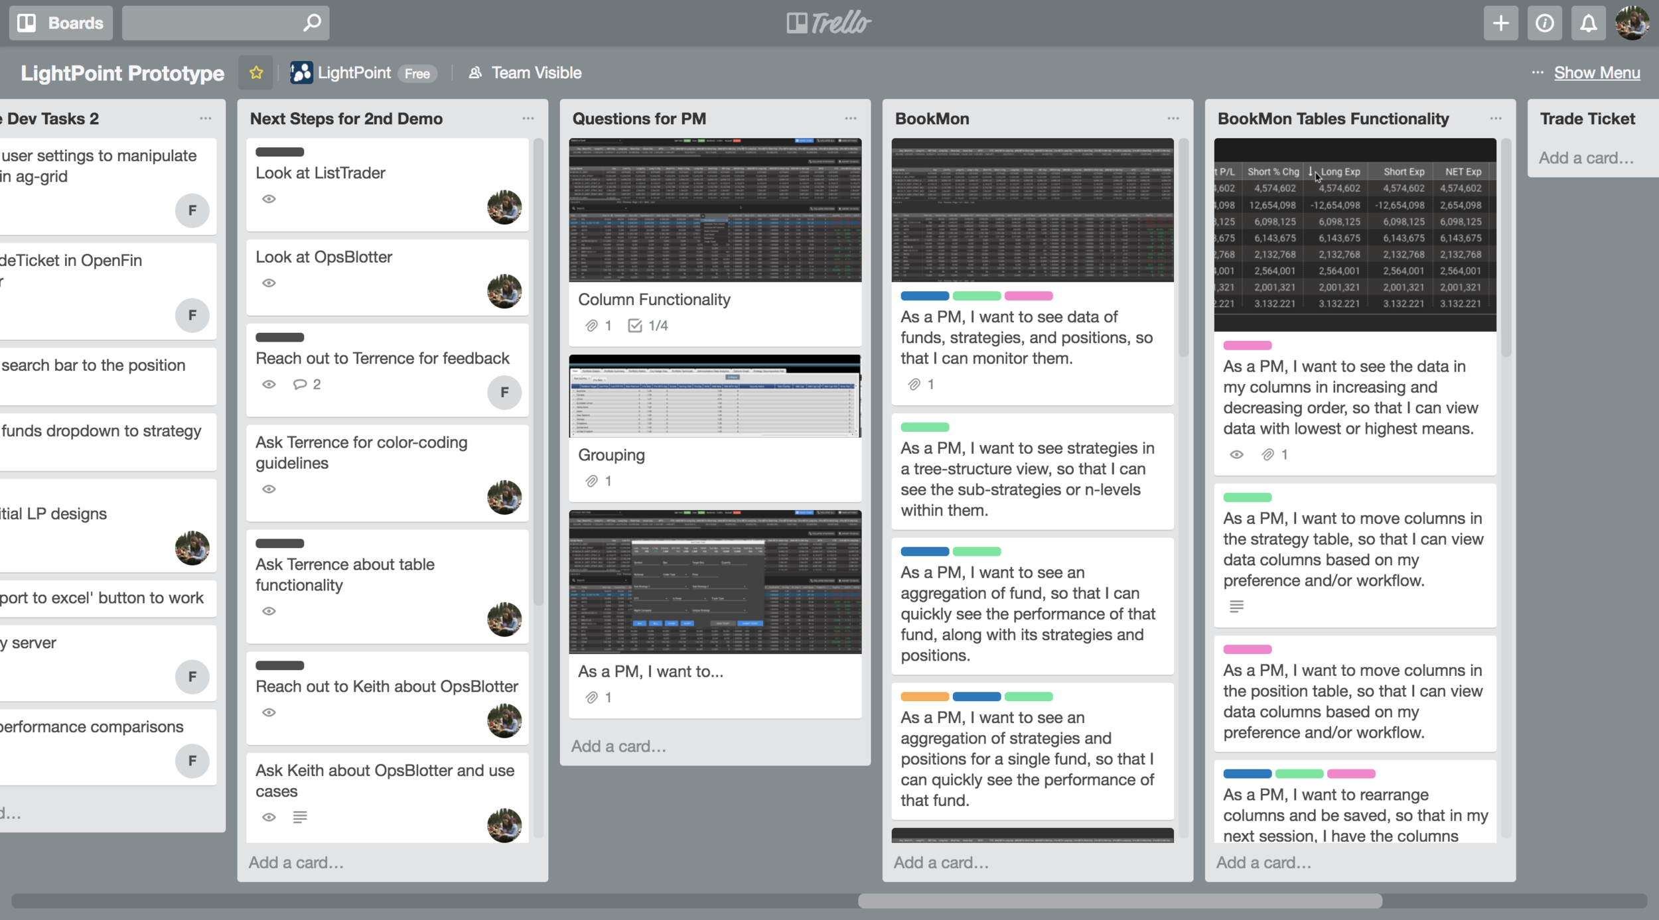
Task: Click description icon on move columns strategy table card
Action: [1236, 607]
